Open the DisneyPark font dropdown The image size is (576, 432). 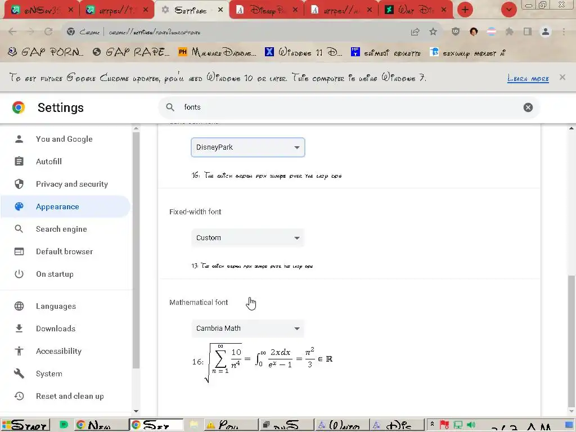coord(248,147)
